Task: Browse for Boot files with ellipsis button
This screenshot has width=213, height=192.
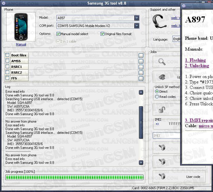Action: tap(141, 56)
